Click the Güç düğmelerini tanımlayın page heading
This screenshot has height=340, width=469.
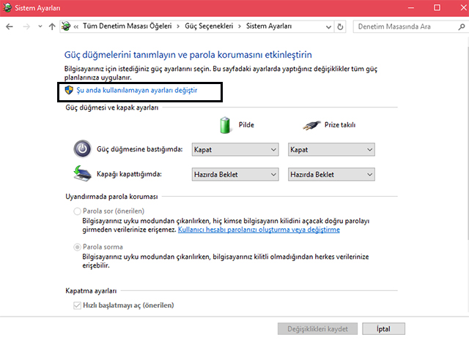click(x=188, y=55)
